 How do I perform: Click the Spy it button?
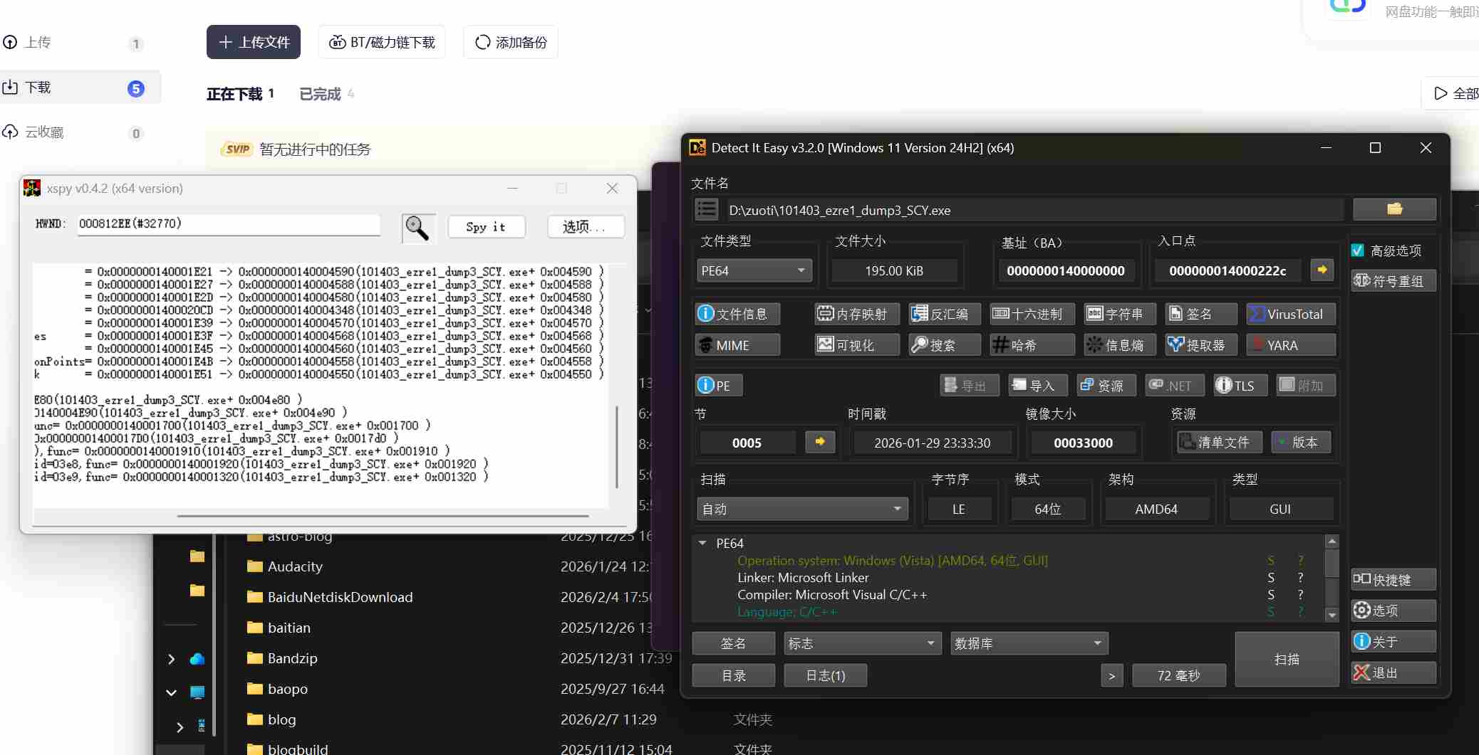tap(487, 227)
